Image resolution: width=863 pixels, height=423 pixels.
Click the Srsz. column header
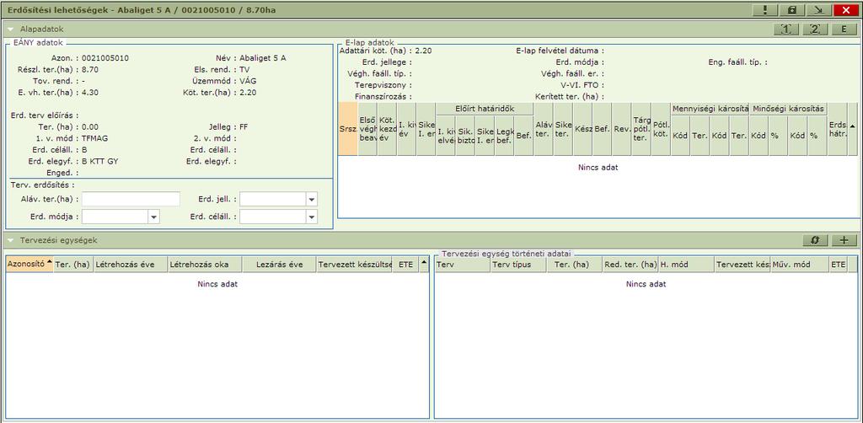point(347,129)
